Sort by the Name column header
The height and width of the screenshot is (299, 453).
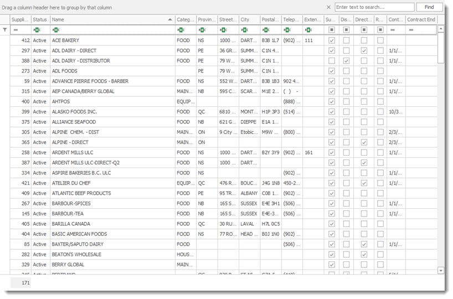(x=112, y=19)
